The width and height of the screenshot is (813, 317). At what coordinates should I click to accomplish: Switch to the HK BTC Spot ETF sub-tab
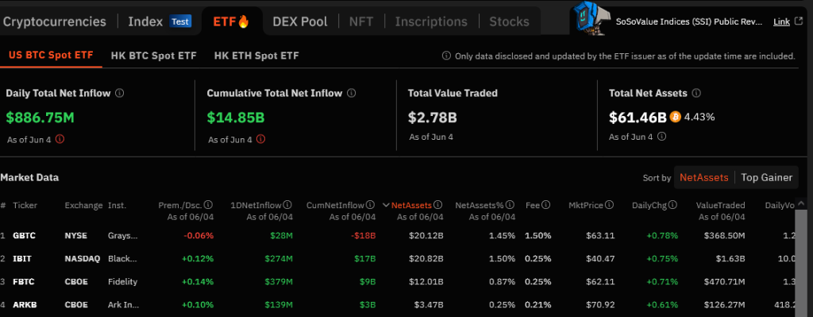pyautogui.click(x=153, y=56)
